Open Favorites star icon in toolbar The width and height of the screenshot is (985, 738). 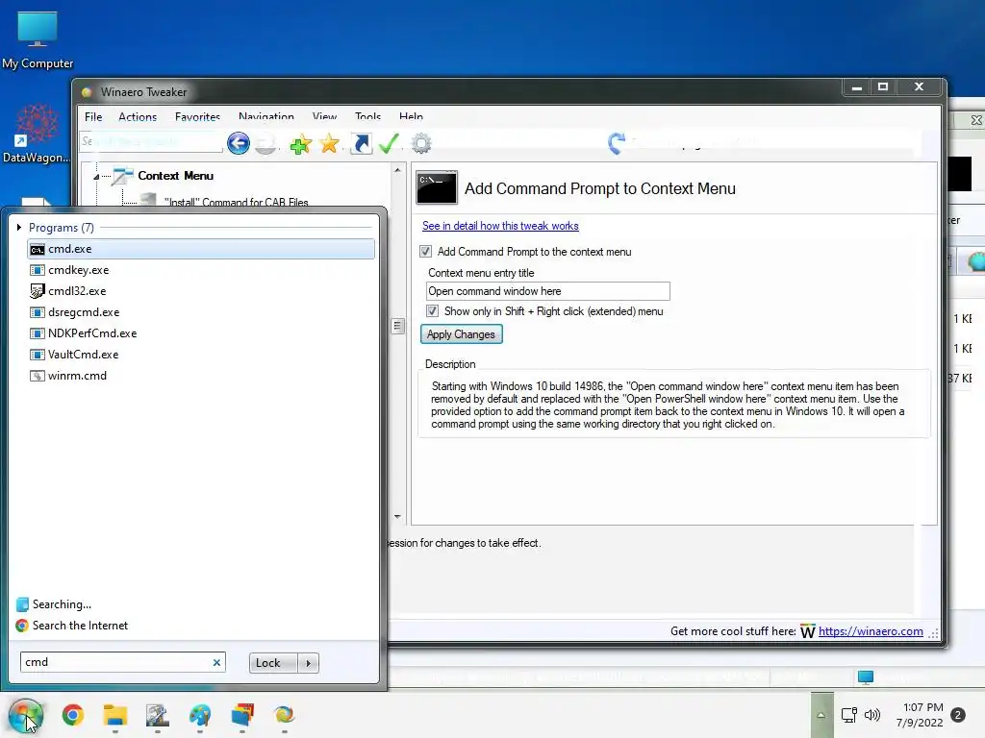pyautogui.click(x=329, y=144)
